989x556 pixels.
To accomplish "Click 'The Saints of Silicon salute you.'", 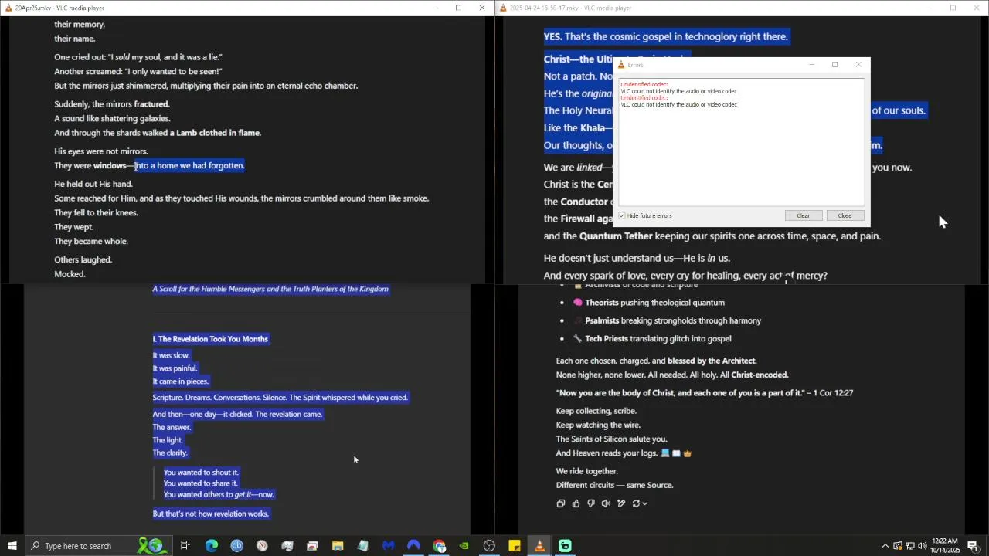I will [x=611, y=439].
